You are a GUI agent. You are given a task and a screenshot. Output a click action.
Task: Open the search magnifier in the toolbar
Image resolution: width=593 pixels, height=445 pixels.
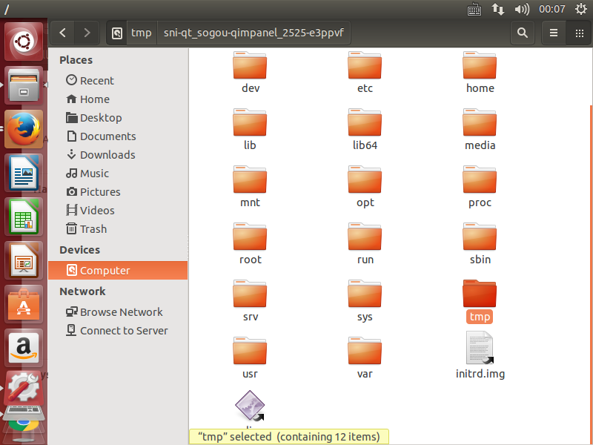coord(523,33)
